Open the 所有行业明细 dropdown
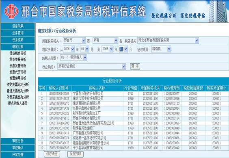This screenshot has height=158, width=229. coord(91,67)
